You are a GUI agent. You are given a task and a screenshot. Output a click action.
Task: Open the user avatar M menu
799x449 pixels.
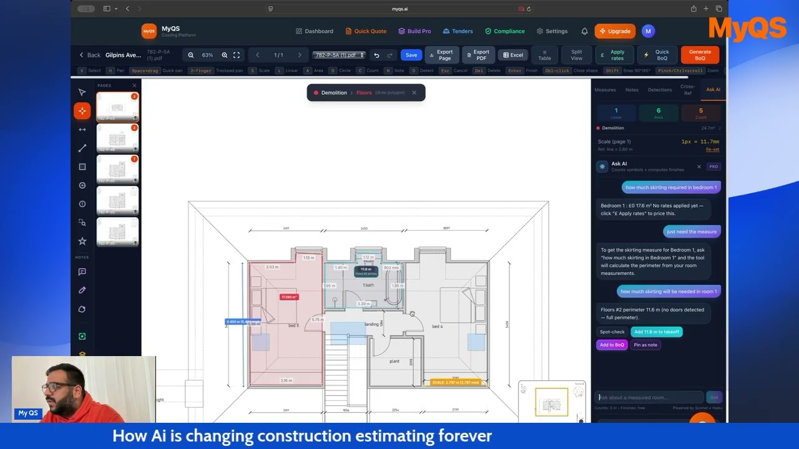pos(648,31)
